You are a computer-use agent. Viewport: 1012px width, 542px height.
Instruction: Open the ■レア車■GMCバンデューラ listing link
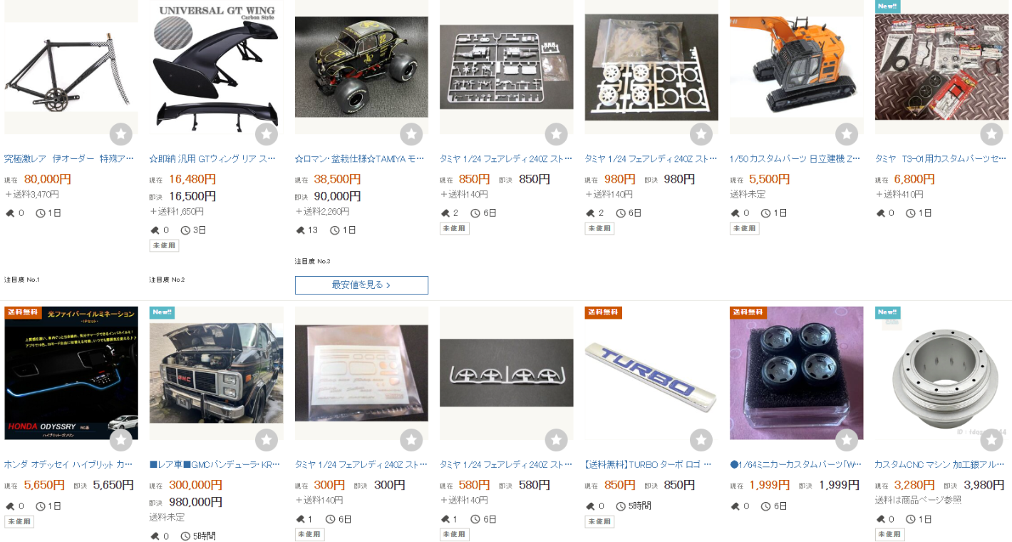pyautogui.click(x=215, y=464)
